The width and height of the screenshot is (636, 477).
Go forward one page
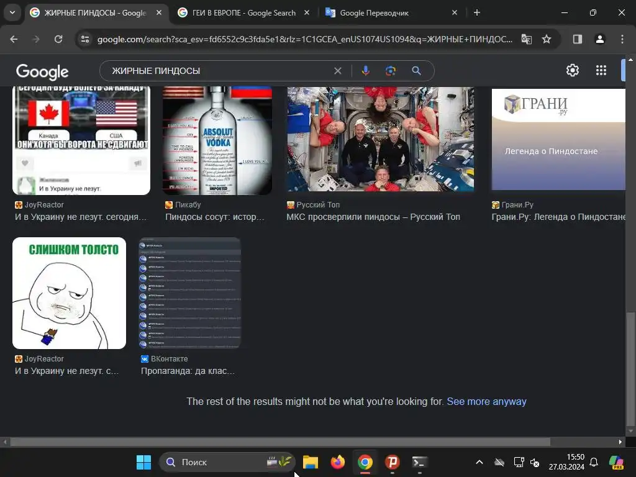click(36, 39)
